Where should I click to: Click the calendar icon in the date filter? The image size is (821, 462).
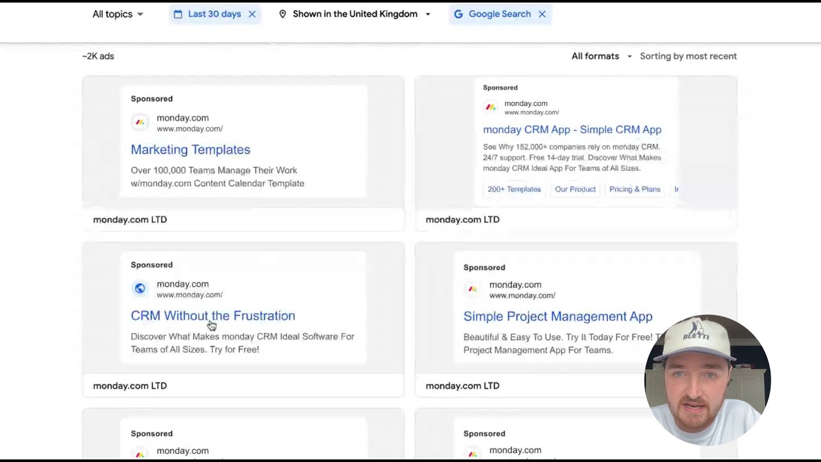(178, 14)
